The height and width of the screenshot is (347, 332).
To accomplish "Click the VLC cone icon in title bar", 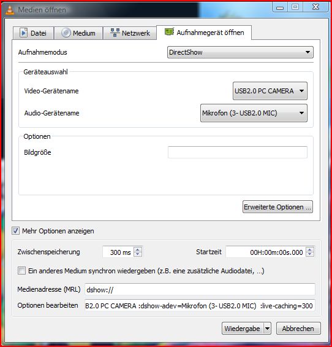I will click(9, 10).
